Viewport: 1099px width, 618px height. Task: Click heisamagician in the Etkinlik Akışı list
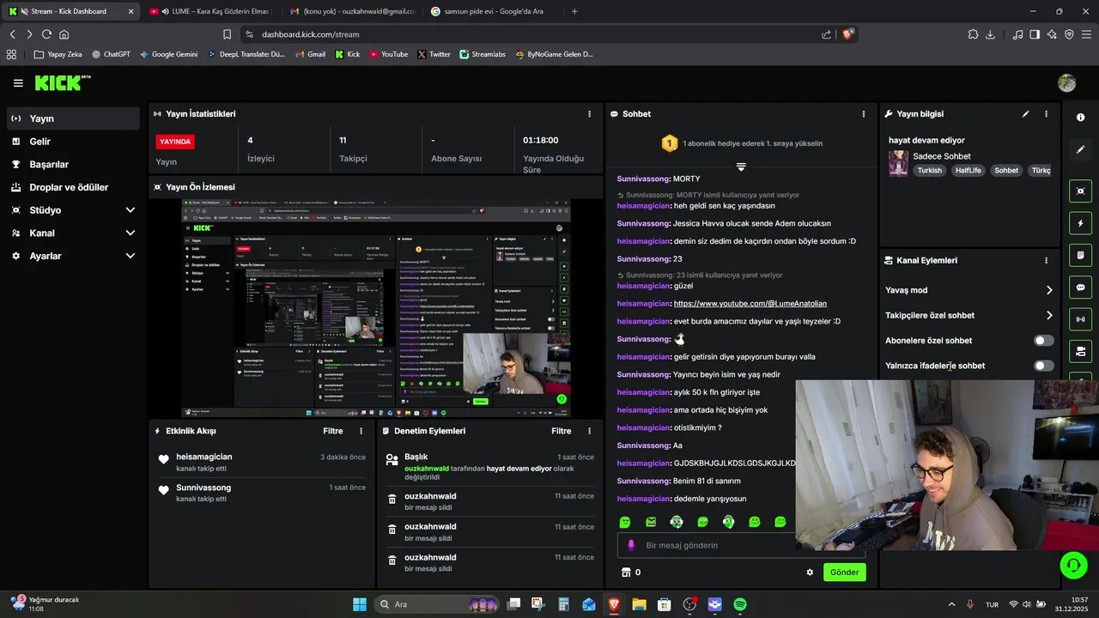pos(204,457)
